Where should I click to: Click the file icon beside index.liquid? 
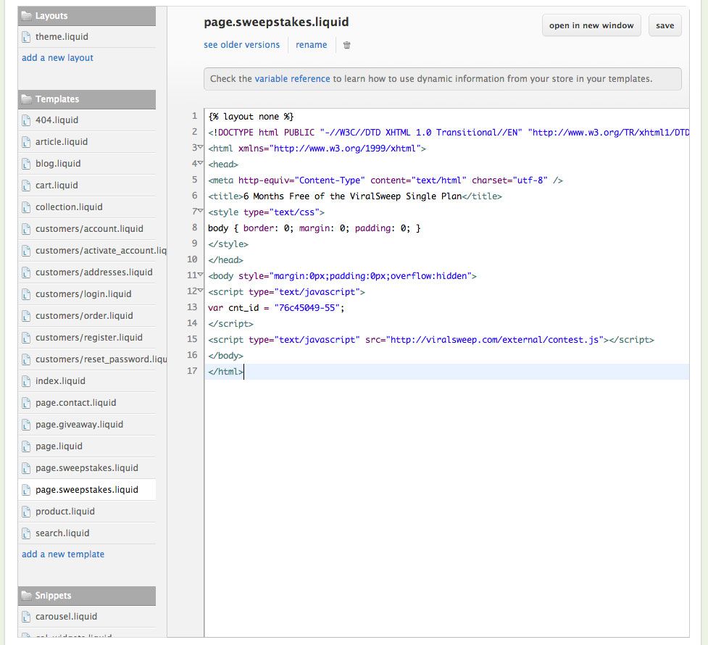click(x=26, y=381)
